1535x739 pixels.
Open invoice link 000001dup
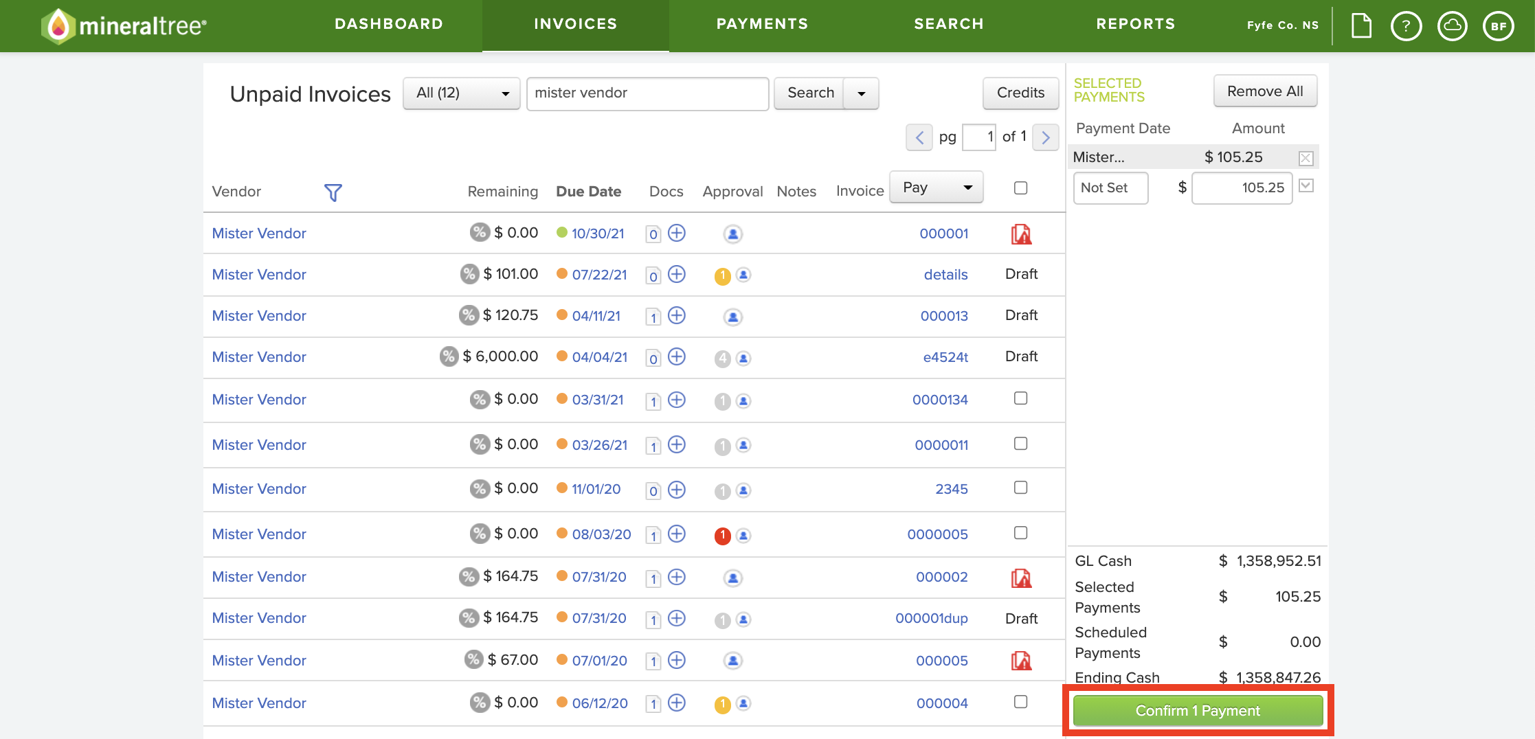[x=932, y=618]
